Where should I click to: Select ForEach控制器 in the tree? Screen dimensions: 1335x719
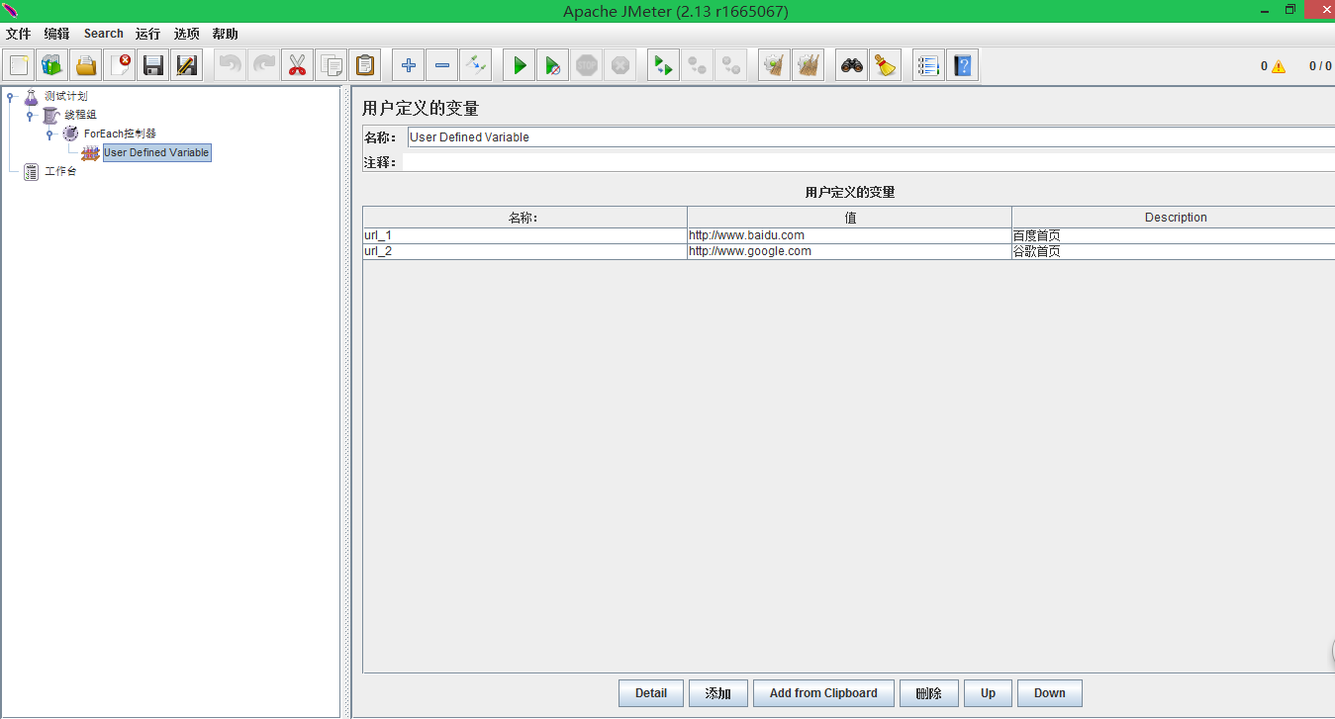(x=120, y=134)
